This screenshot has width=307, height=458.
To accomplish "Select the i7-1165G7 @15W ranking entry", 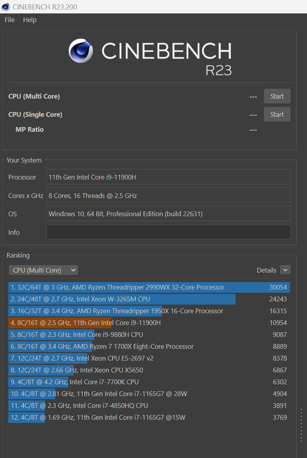I will (149, 417).
